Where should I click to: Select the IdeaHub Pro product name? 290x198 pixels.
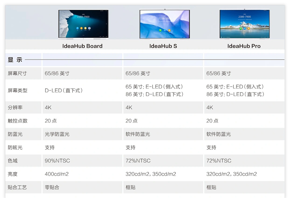[244, 46]
